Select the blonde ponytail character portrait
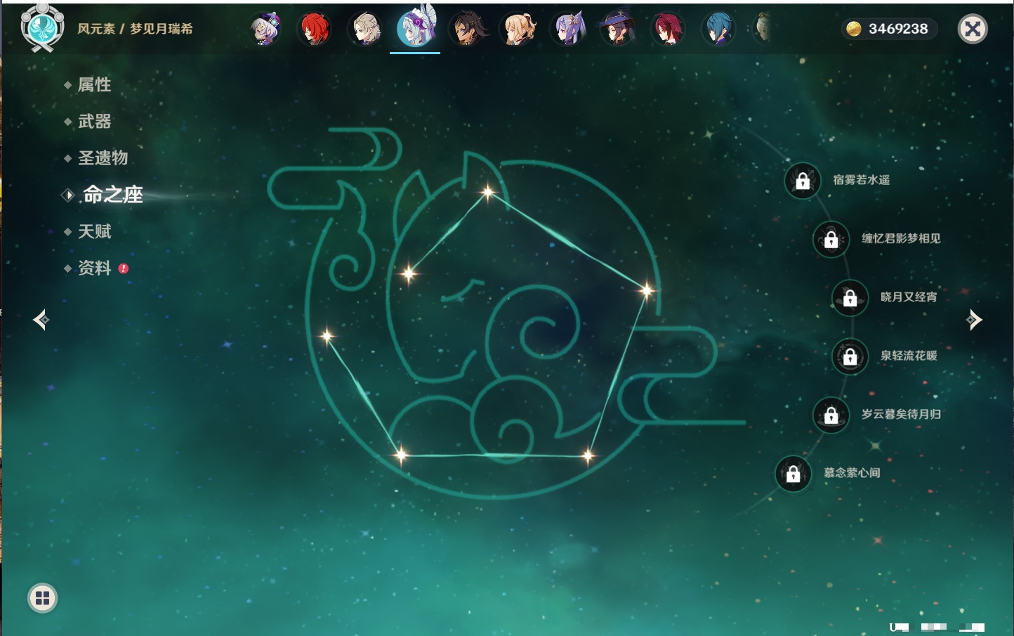1014x636 pixels. [518, 29]
